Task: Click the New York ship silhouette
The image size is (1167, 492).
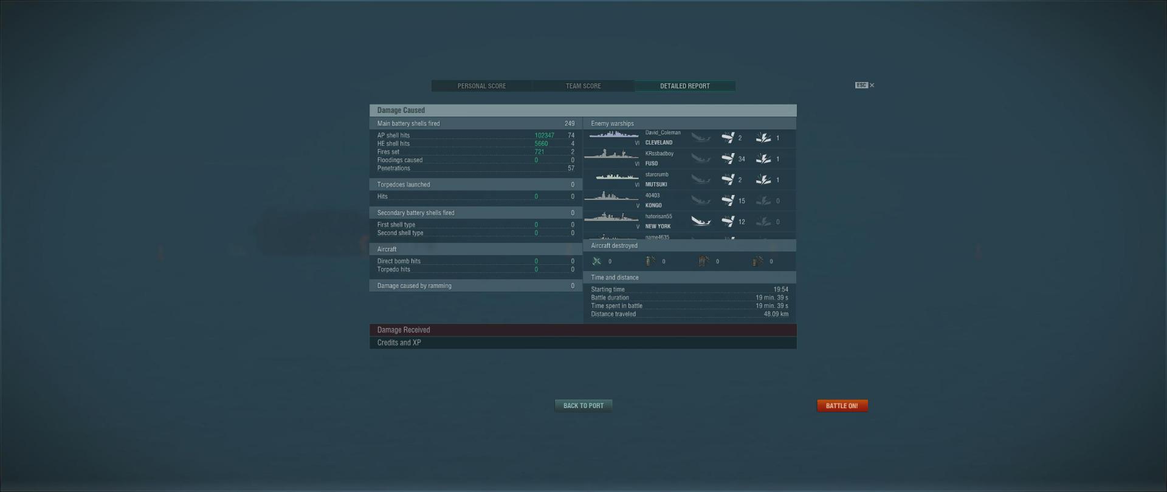Action: tap(611, 217)
